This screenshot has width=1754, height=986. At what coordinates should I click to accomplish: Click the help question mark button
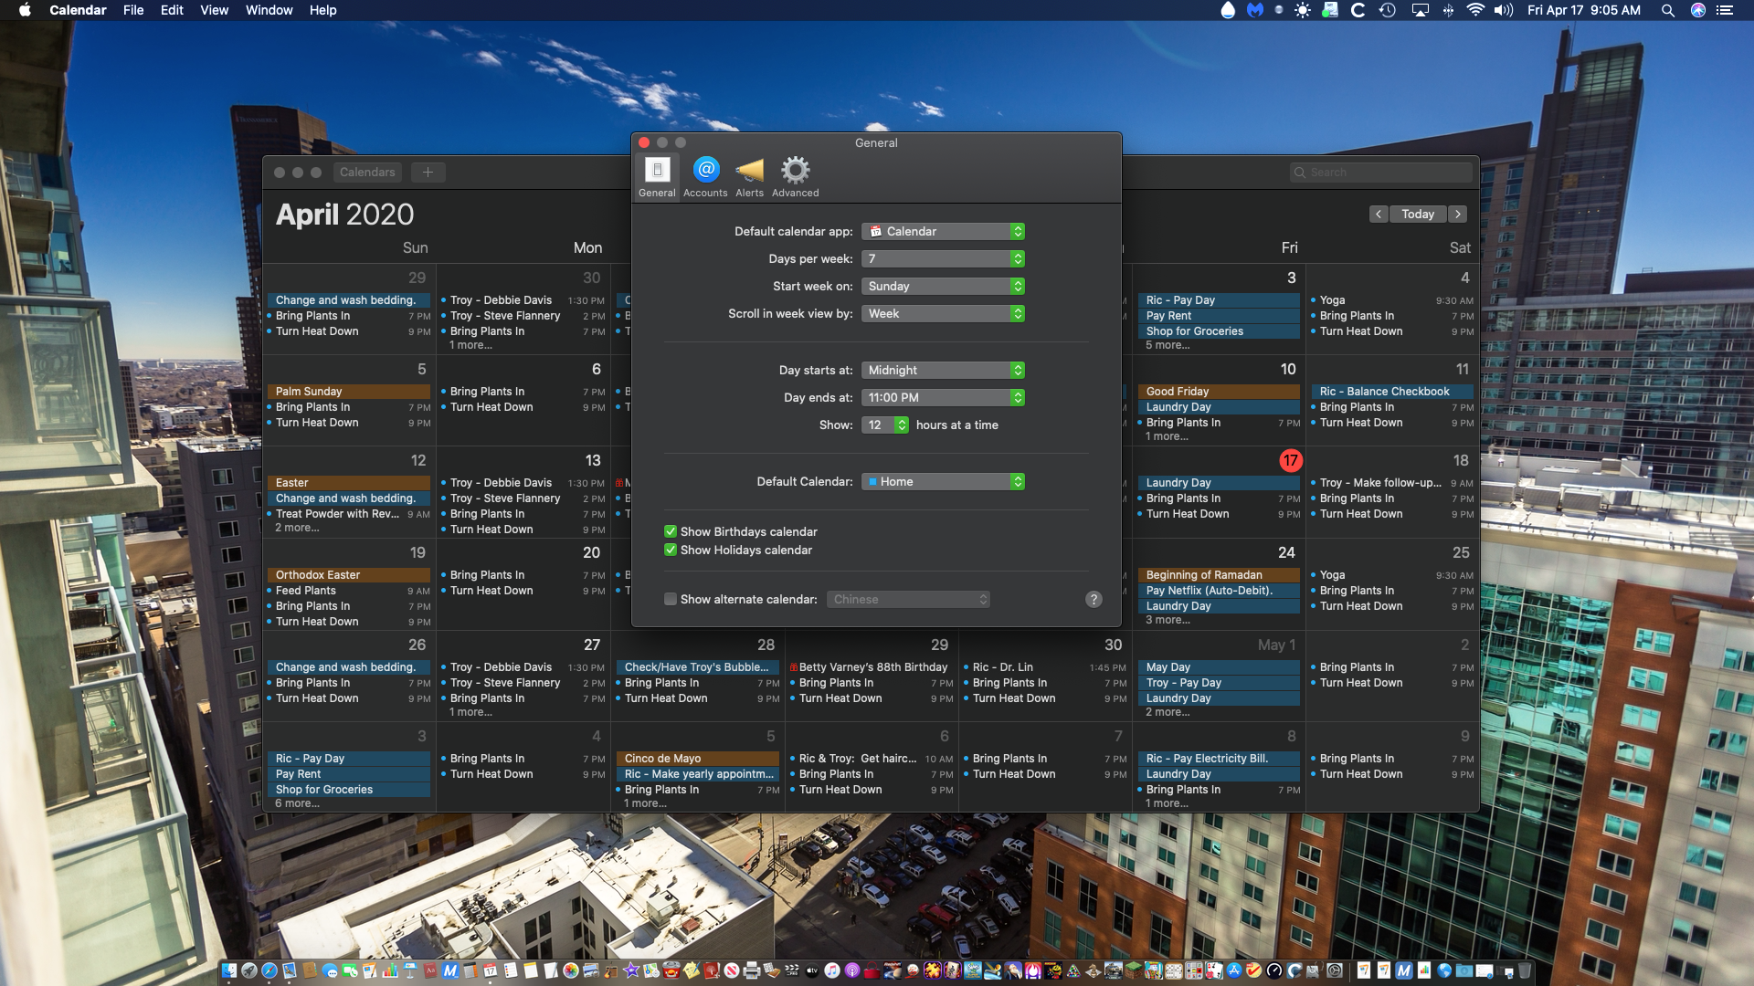(x=1094, y=600)
